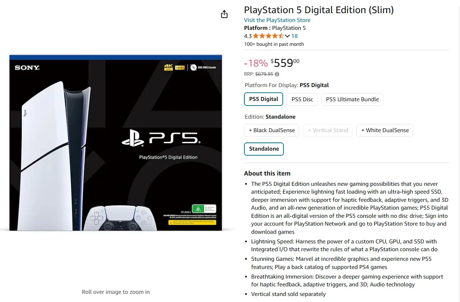Visit the PlayStation Store link

(277, 20)
